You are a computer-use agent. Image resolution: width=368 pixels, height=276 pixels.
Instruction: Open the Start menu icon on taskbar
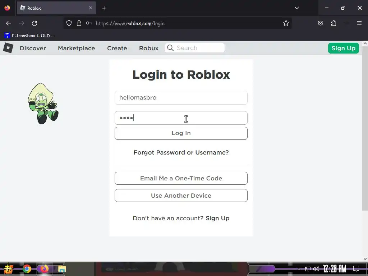[8, 269]
